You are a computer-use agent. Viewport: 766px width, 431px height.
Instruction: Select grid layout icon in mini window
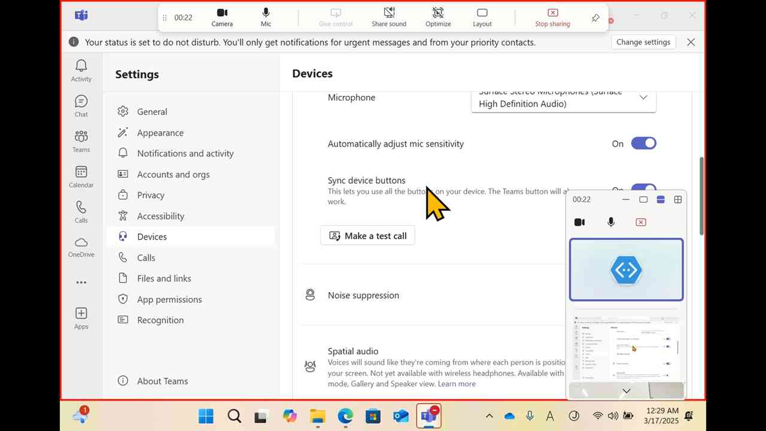678,199
